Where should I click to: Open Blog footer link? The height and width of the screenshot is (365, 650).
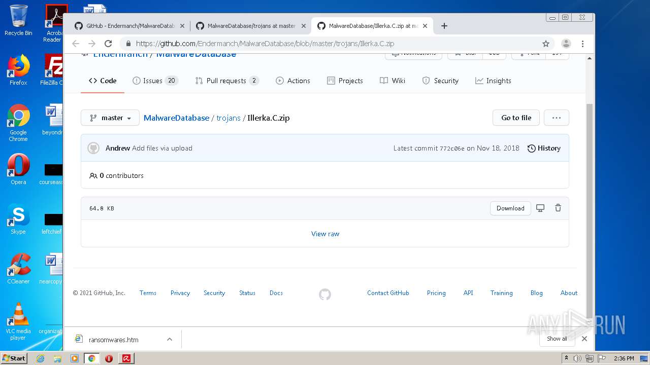tap(536, 293)
